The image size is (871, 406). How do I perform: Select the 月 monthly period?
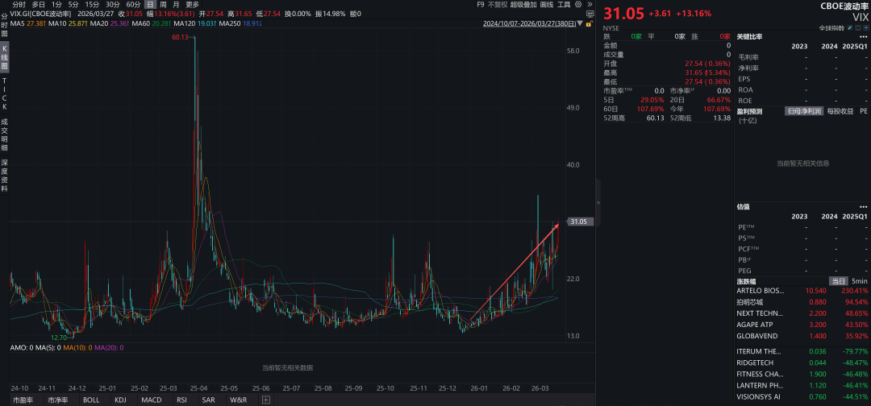[176, 5]
